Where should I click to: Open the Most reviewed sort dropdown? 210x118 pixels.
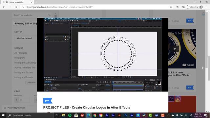pos(26,38)
